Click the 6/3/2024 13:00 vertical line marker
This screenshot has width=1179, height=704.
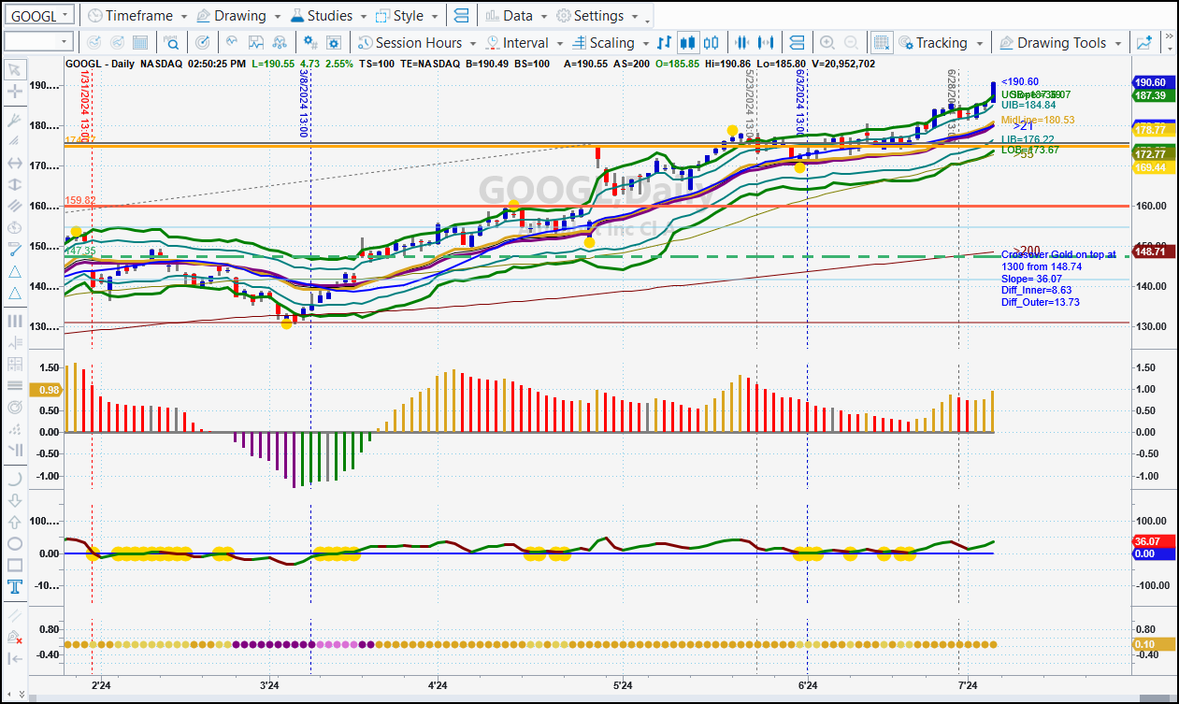coord(800,103)
